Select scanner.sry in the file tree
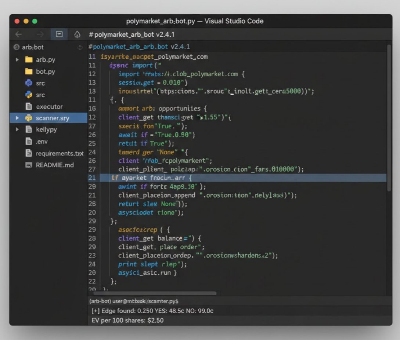 (52, 118)
